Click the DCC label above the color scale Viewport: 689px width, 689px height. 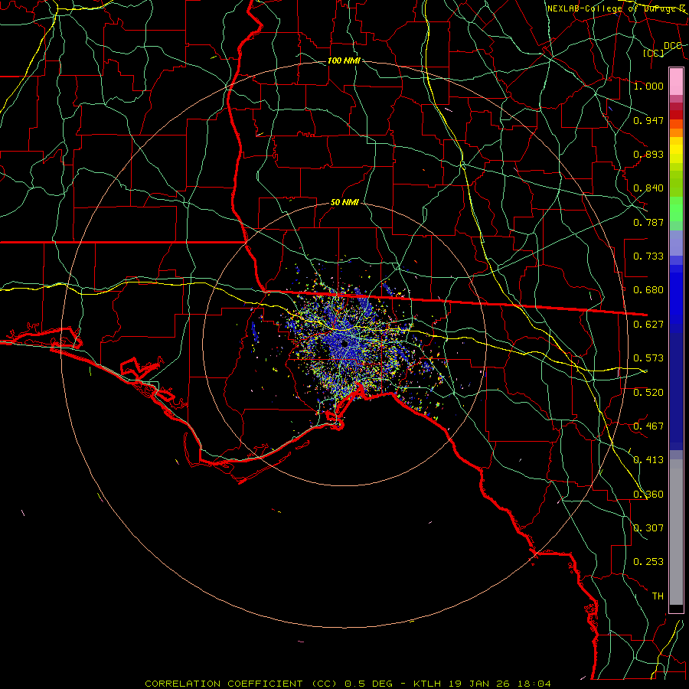(x=673, y=46)
